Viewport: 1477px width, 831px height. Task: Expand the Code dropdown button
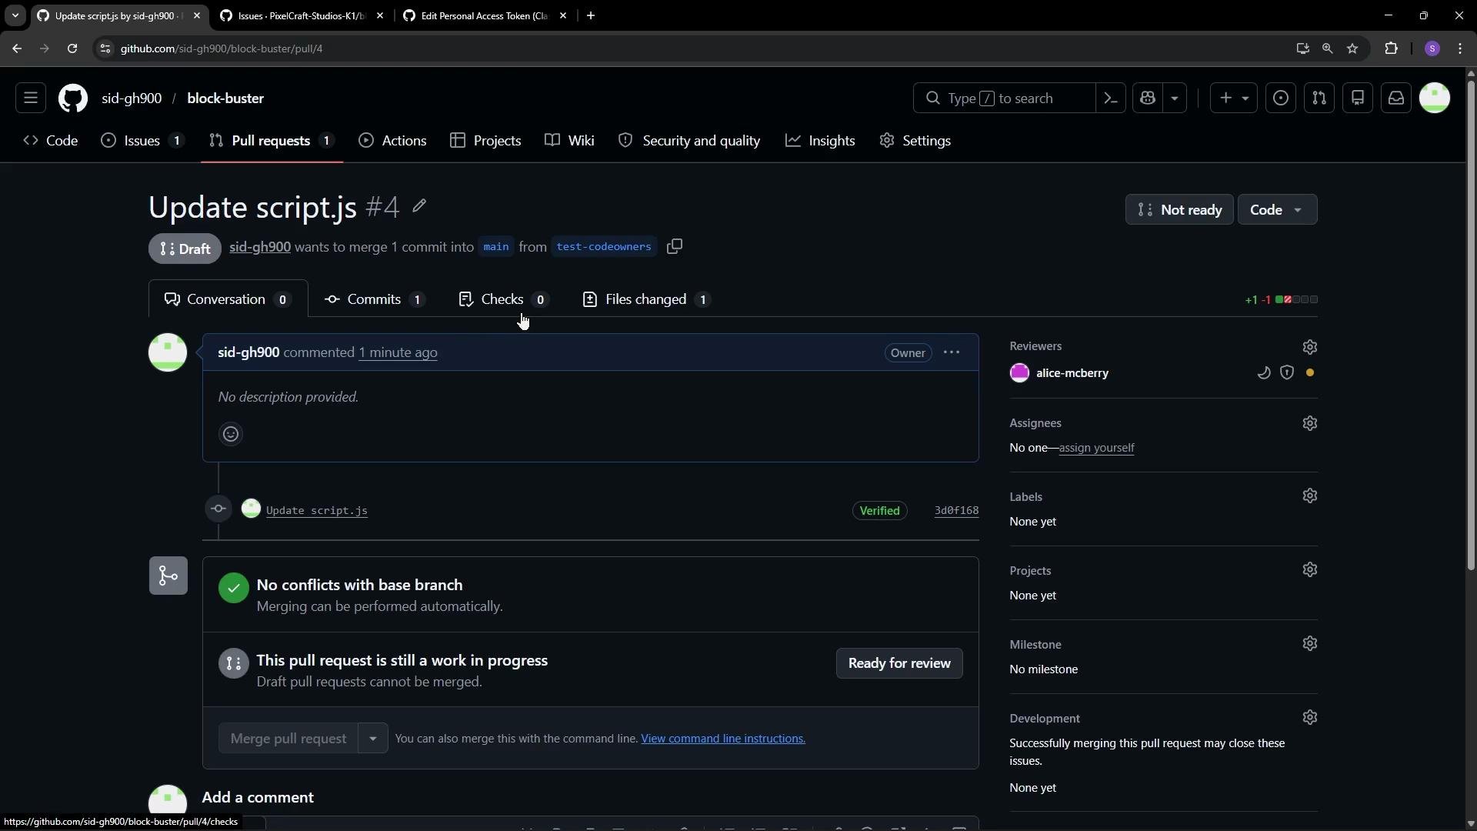pos(1277,210)
